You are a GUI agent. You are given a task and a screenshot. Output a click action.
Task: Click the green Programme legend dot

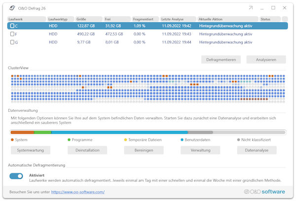69,140
